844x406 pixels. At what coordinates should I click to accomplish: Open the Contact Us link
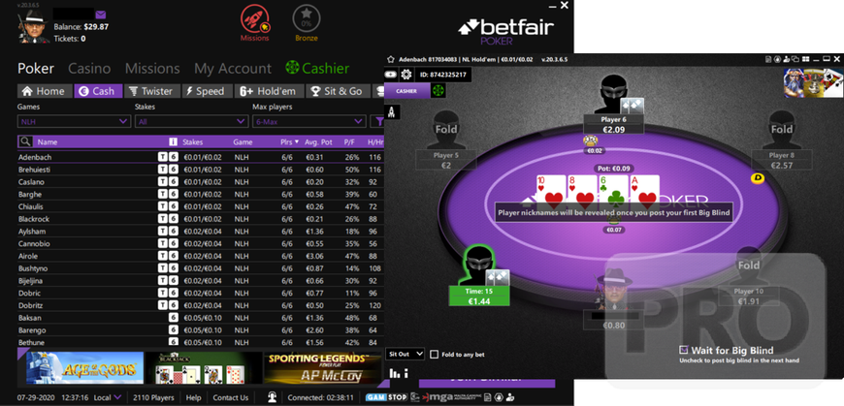[230, 398]
